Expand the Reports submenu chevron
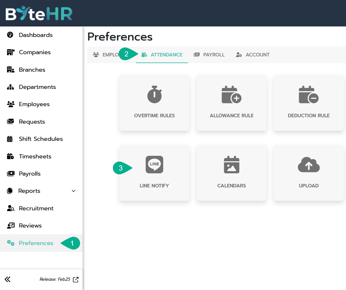The height and width of the screenshot is (290, 346). click(x=73, y=191)
